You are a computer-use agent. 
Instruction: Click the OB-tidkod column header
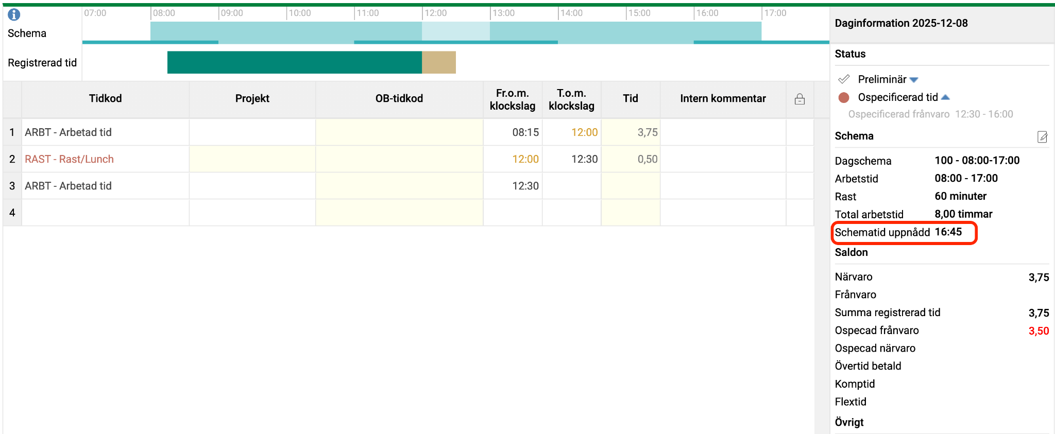tap(399, 98)
